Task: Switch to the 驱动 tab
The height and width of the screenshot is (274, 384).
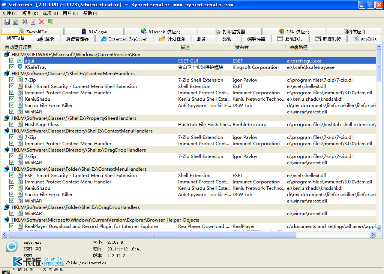Action: point(229,39)
